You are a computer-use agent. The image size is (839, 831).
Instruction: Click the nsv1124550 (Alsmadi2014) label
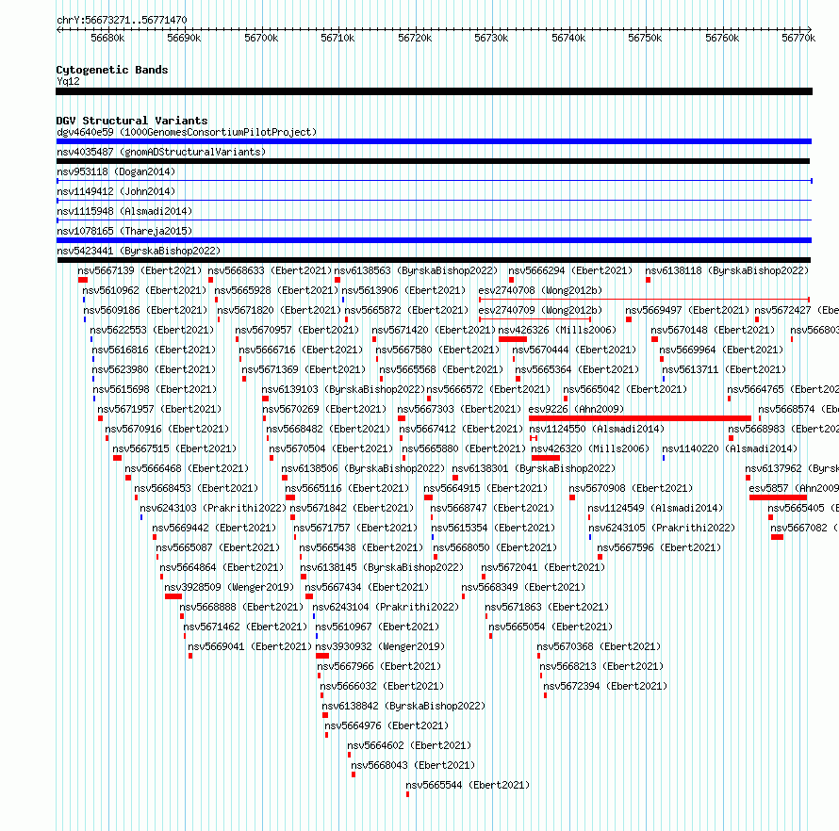[597, 429]
